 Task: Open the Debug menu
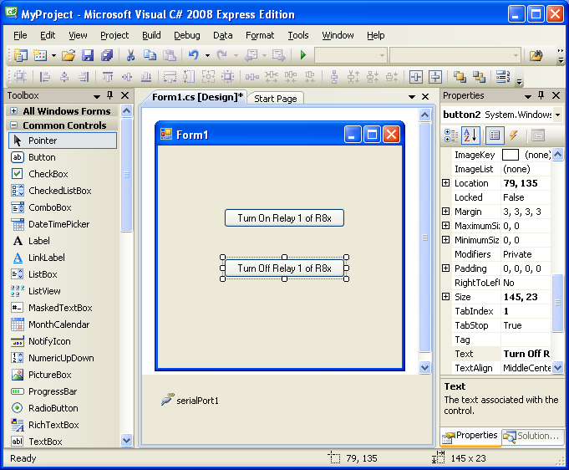[187, 35]
